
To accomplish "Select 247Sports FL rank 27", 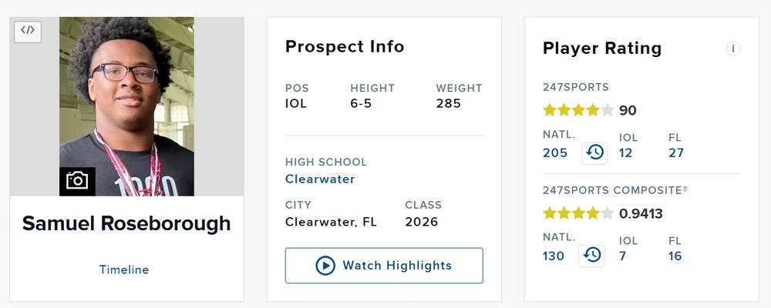I will (676, 152).
